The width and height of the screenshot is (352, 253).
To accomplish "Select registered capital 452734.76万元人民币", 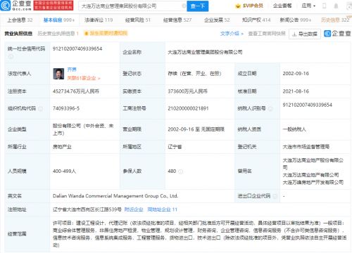I will coord(76,91).
